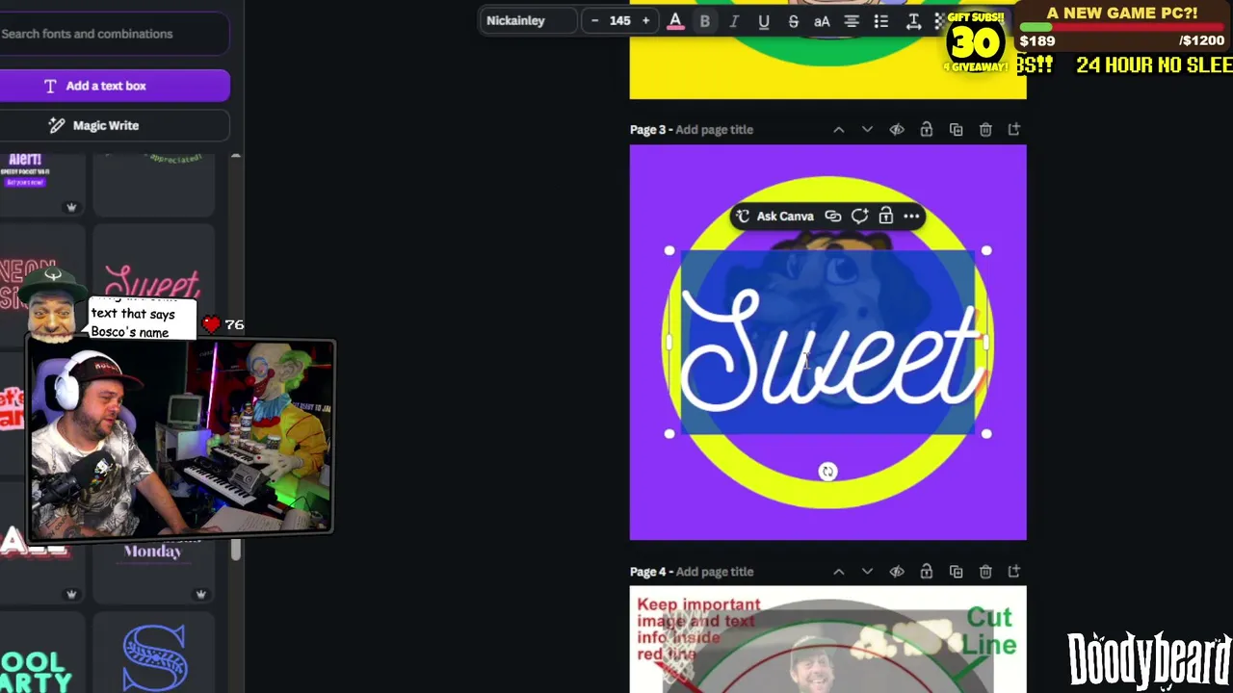Screen dimensions: 1233x693
Task: Toggle italic formatting
Action: [734, 21]
